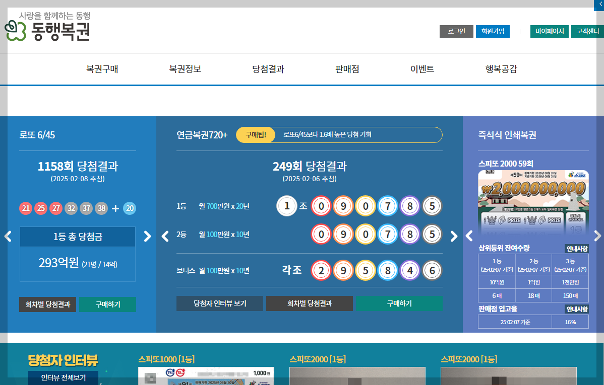Click the 로그인 button
604x385 pixels.
[x=456, y=31]
